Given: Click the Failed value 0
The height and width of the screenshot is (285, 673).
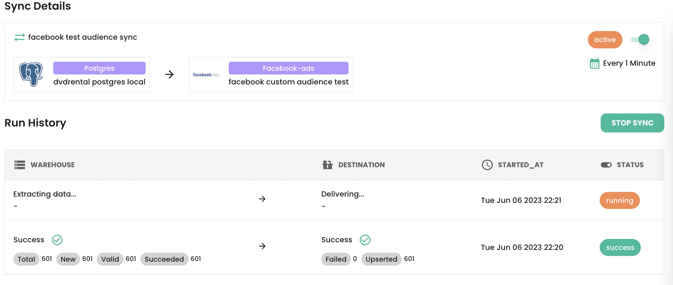Looking at the screenshot, I should tap(355, 259).
